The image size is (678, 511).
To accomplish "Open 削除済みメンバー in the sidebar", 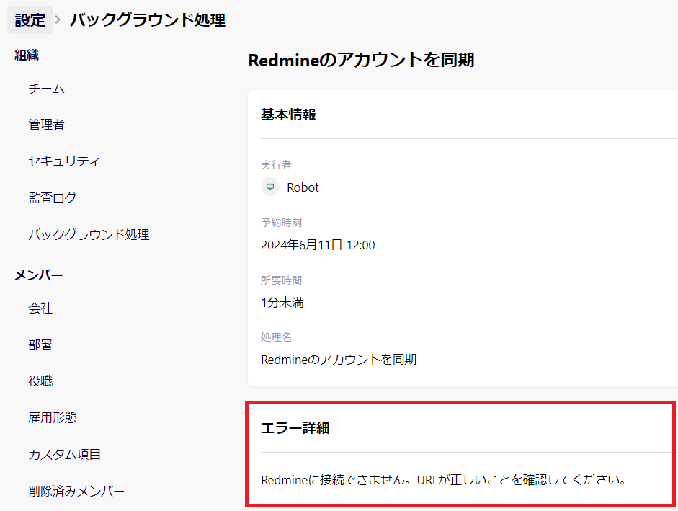I will (x=76, y=492).
